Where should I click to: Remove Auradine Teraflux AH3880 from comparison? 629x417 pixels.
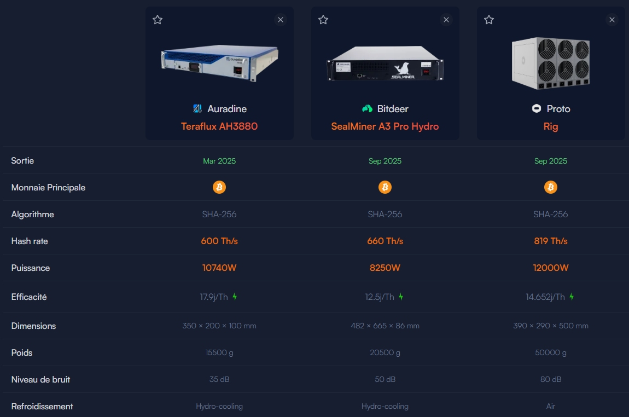click(x=281, y=20)
